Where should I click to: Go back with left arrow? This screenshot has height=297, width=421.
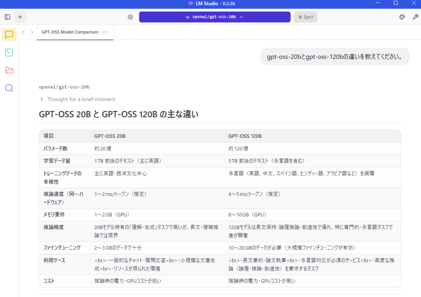click(23, 32)
